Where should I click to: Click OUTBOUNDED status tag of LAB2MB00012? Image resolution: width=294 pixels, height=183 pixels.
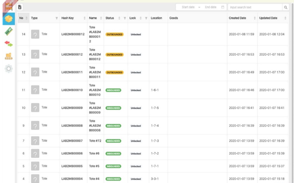(115, 55)
